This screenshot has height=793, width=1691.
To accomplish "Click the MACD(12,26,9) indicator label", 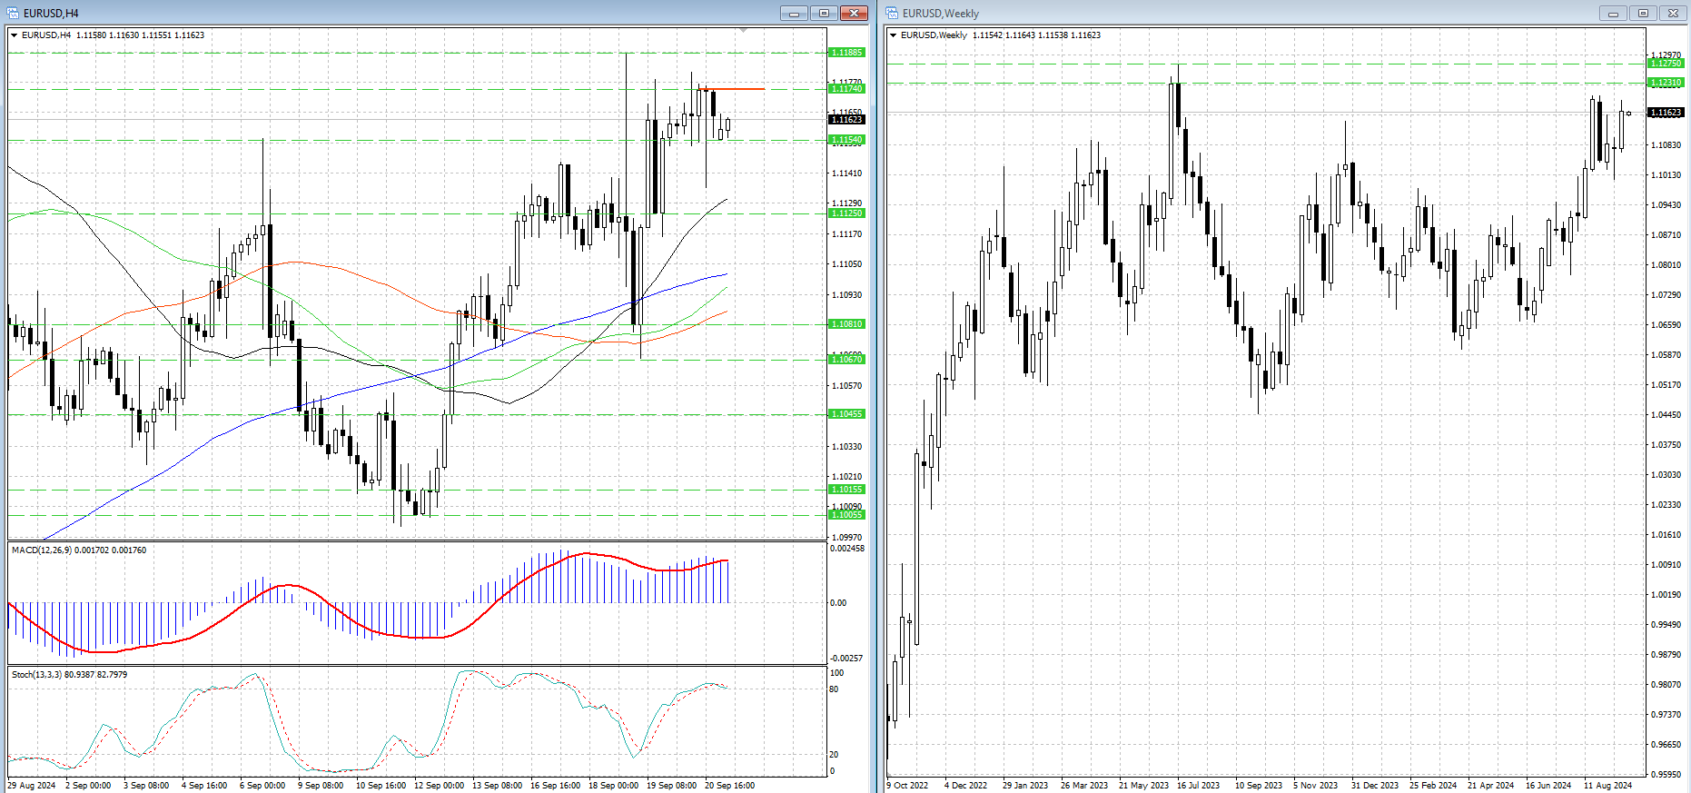I will pyautogui.click(x=79, y=550).
